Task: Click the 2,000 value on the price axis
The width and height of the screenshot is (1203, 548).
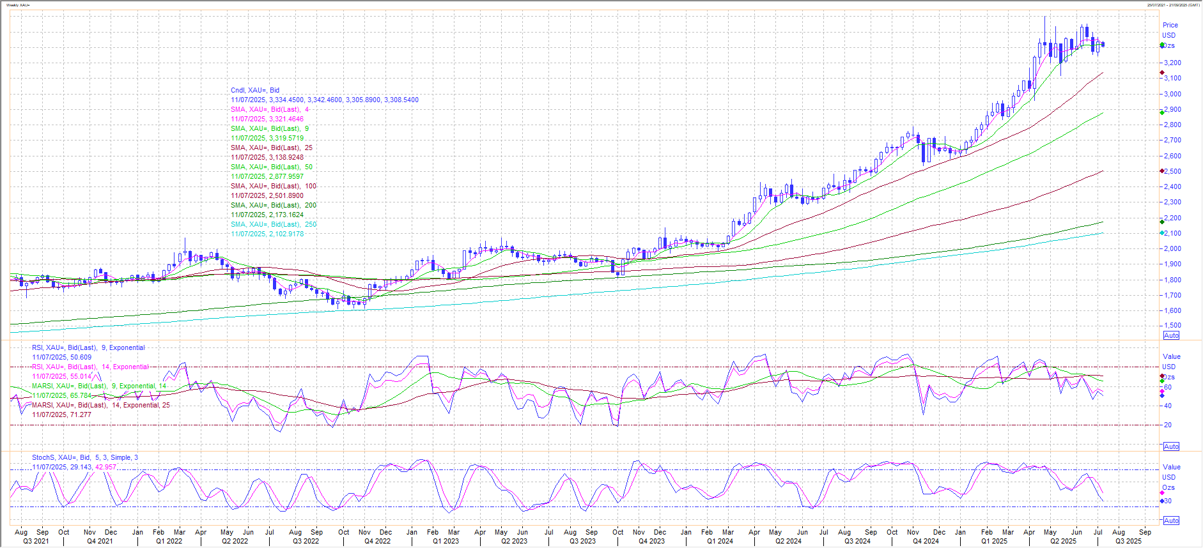Action: click(x=1172, y=248)
